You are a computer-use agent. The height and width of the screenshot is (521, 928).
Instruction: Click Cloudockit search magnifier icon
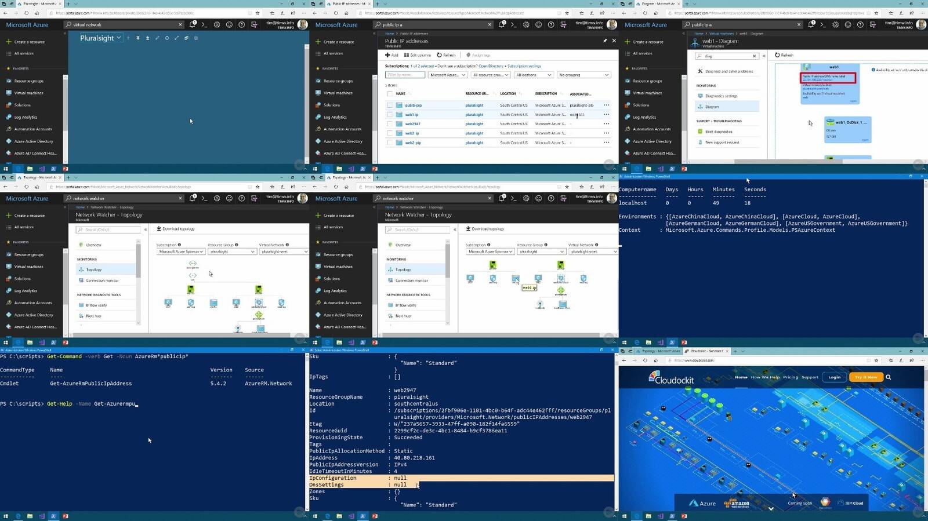click(888, 377)
